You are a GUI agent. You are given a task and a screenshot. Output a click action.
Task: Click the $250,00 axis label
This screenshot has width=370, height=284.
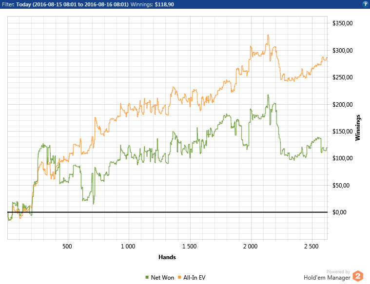(342, 77)
